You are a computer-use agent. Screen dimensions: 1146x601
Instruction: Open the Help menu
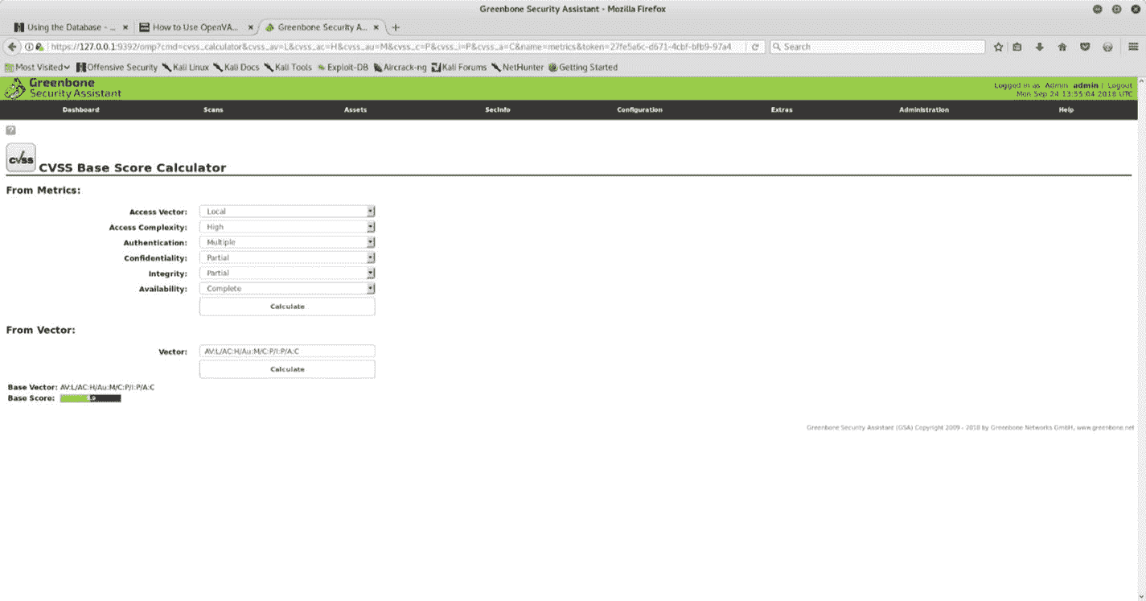(x=1066, y=109)
